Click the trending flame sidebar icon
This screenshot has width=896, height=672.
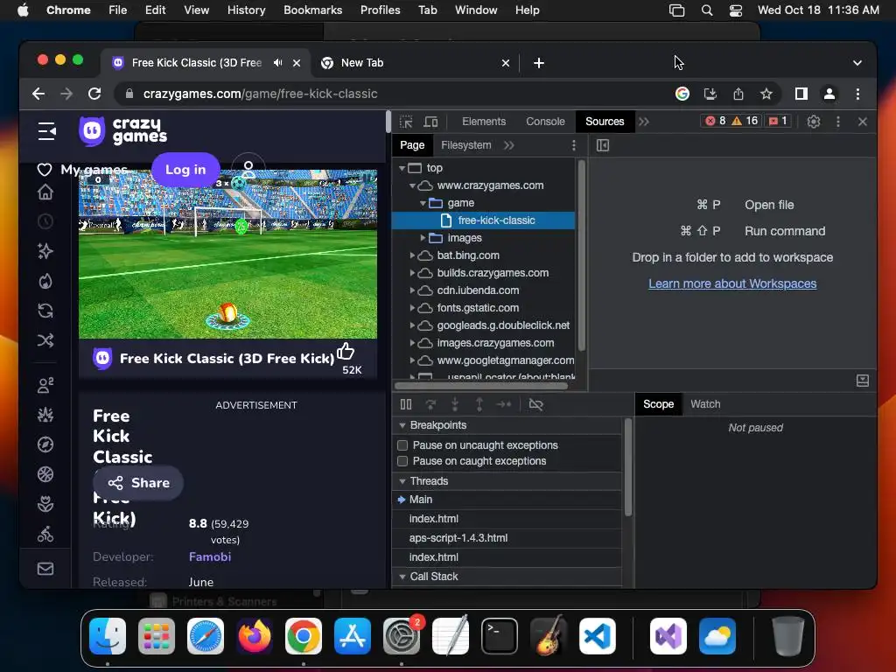45,281
